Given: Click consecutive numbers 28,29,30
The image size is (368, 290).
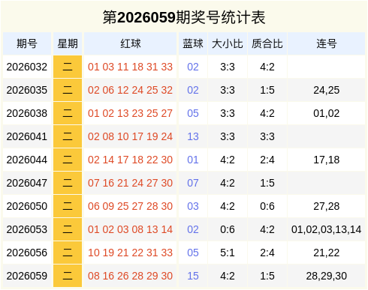Looking at the screenshot, I should click(x=327, y=276).
